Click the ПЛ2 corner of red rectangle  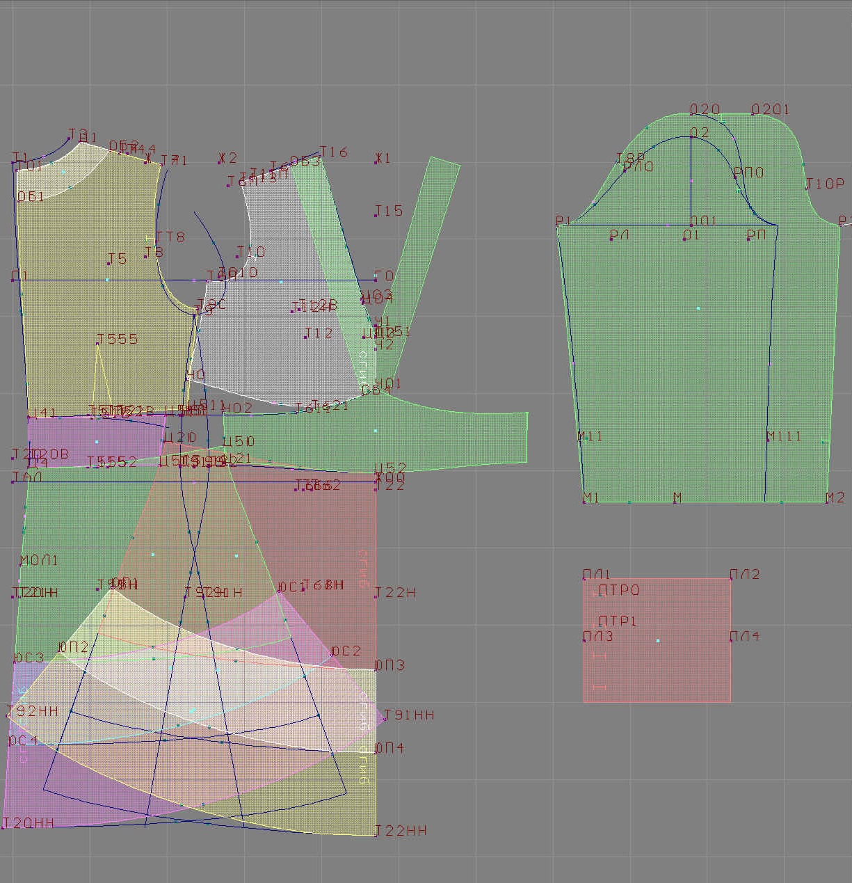coord(744,574)
